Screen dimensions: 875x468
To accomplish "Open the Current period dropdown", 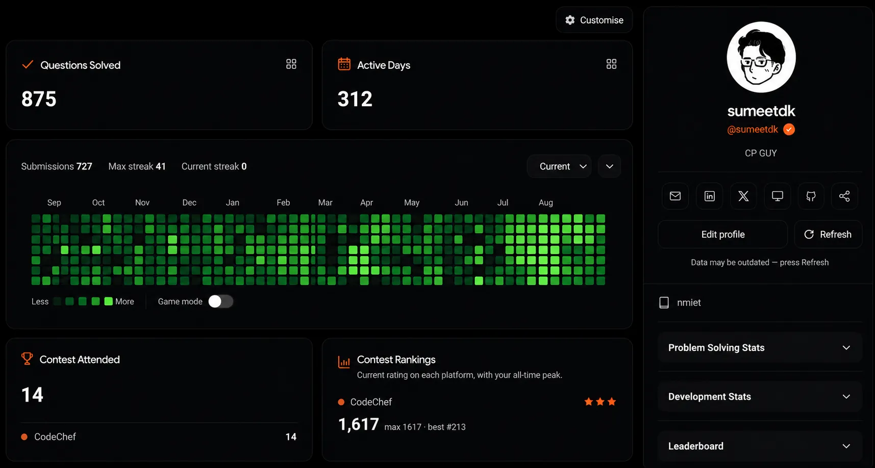I will coord(559,166).
